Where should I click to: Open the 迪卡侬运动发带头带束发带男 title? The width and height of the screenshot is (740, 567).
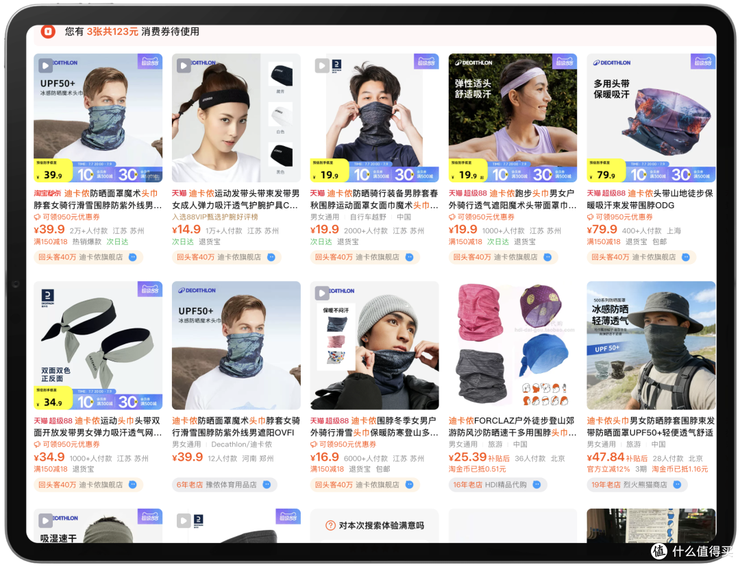[236, 200]
